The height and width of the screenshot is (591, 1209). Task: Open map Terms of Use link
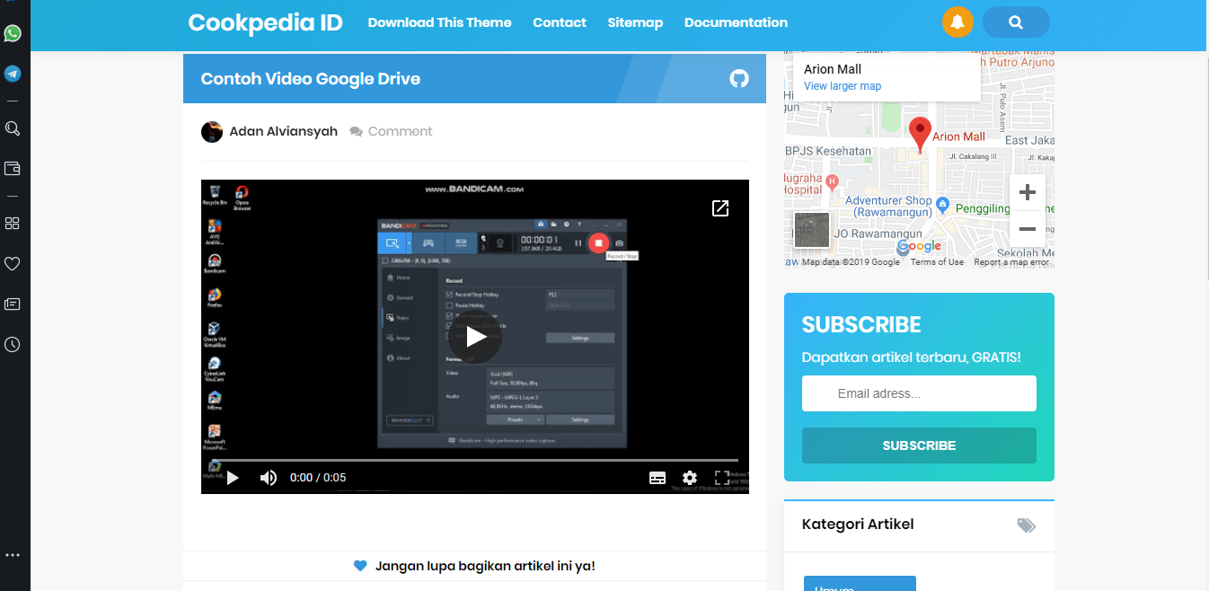point(937,262)
